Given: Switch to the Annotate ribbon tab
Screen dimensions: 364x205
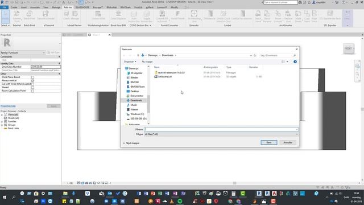Looking at the screenshot, I should click(x=35, y=7).
